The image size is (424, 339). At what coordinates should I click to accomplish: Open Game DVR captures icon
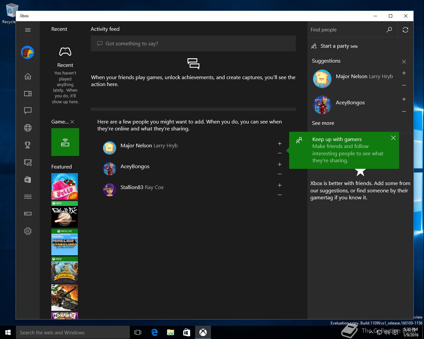coord(28,162)
